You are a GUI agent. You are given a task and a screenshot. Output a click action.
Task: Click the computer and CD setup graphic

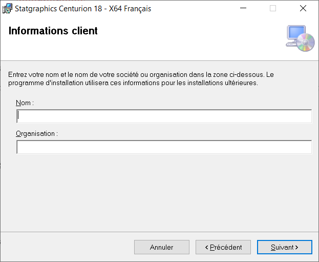point(300,38)
